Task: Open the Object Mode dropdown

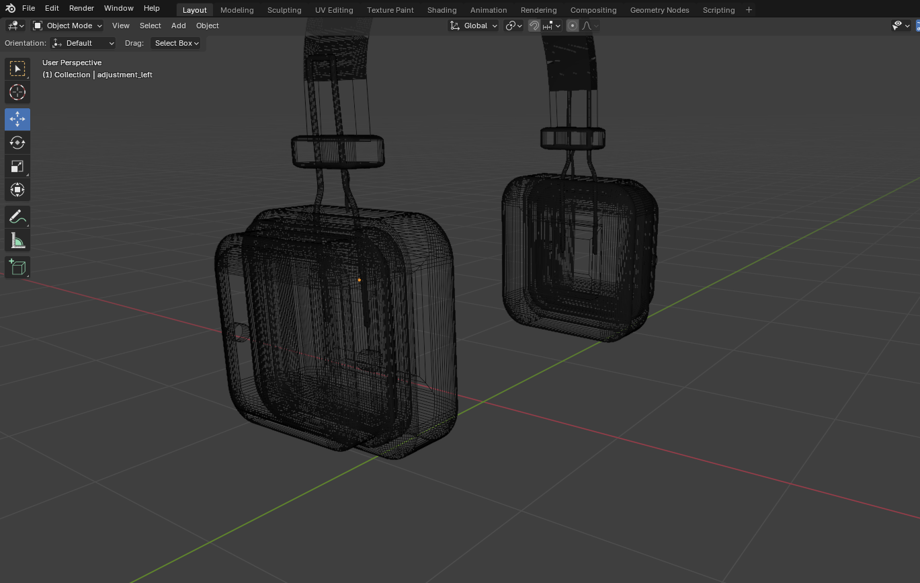Action: click(67, 25)
